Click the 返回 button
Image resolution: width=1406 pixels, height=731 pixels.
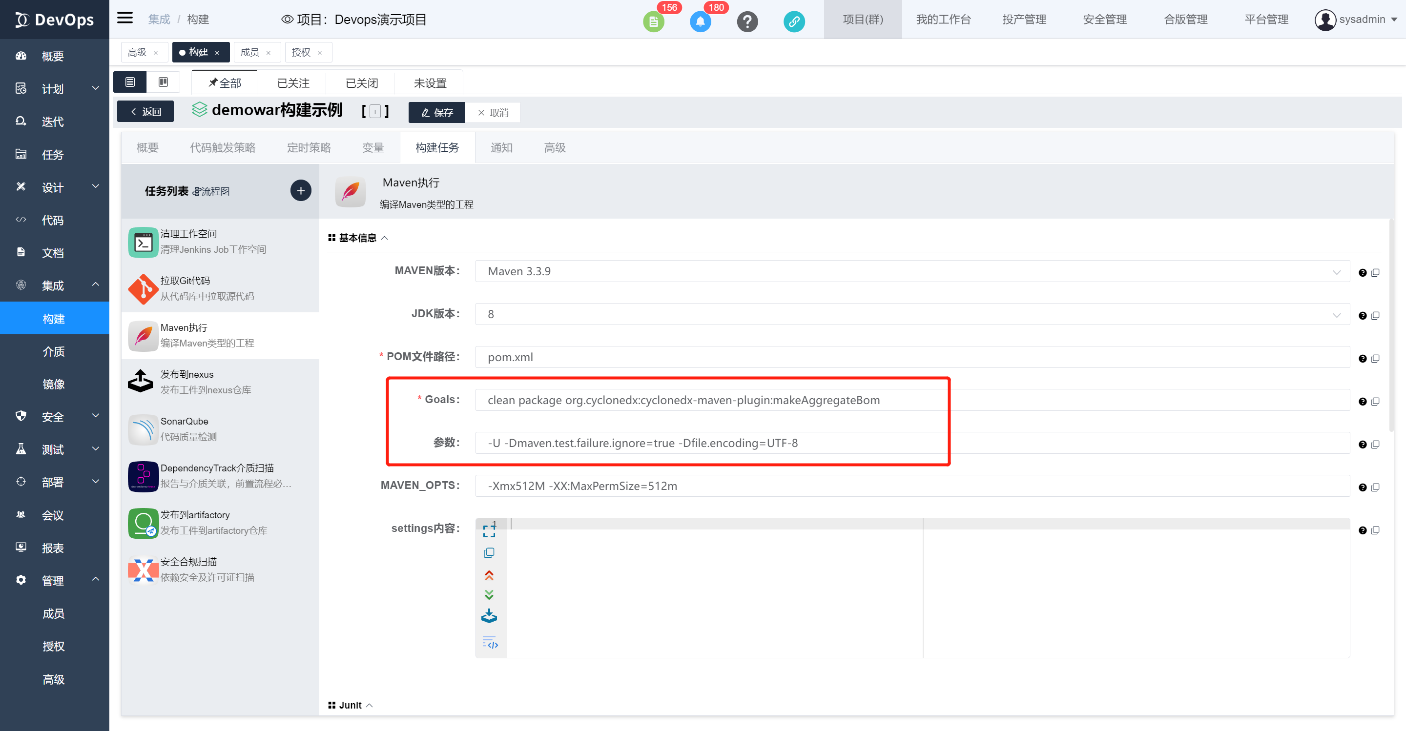coord(146,111)
